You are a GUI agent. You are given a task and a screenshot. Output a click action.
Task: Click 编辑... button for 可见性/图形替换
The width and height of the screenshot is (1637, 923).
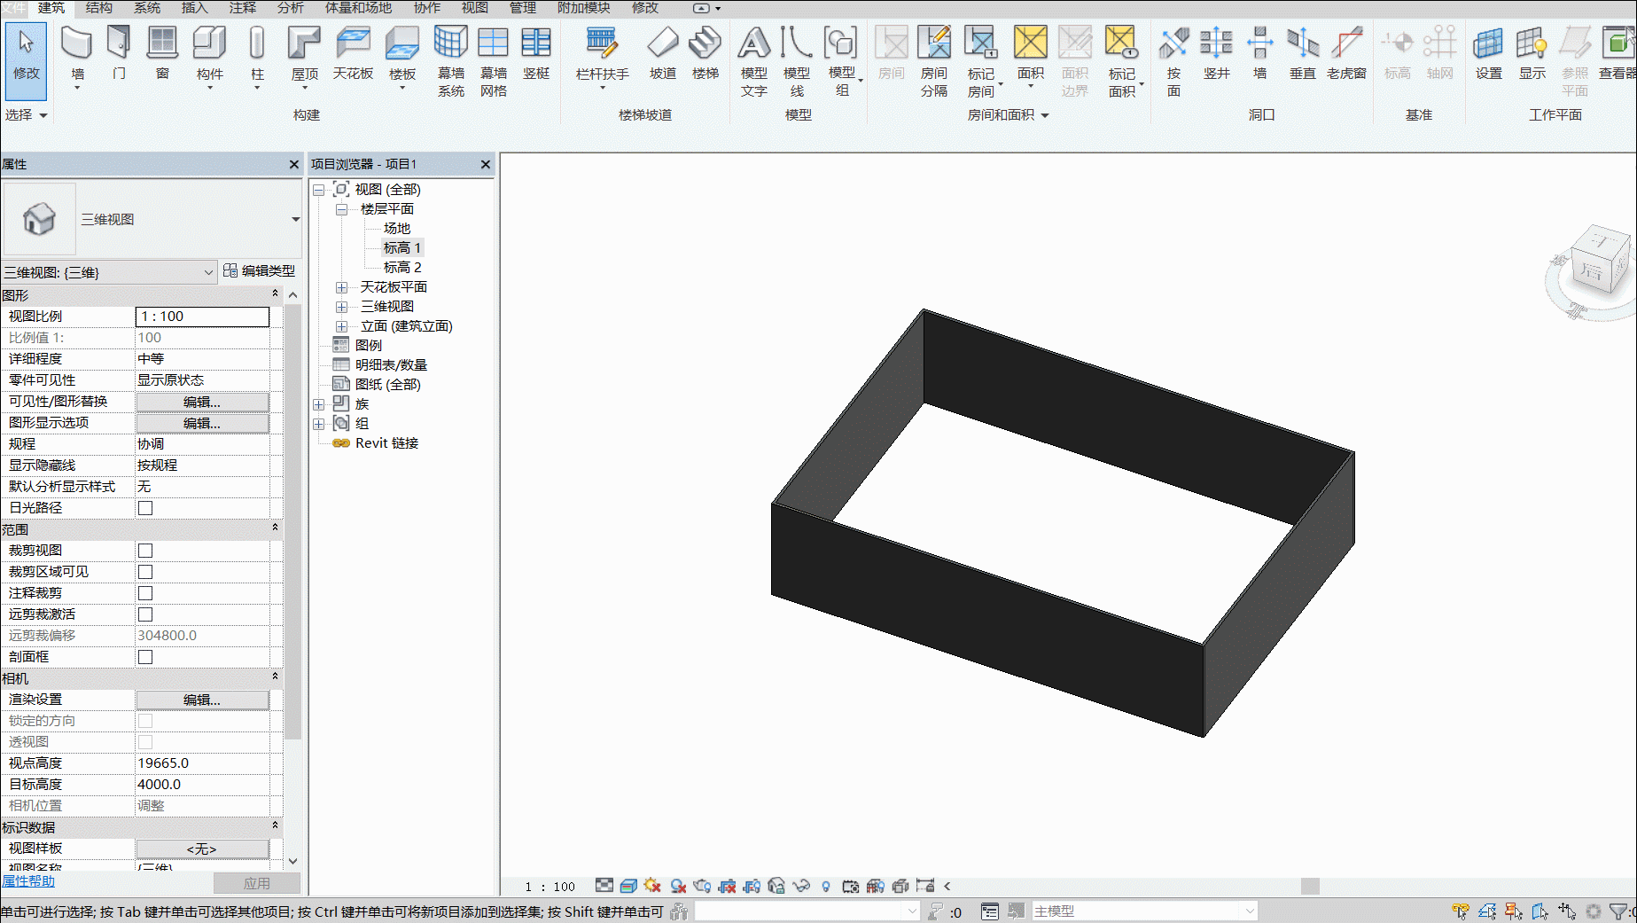click(202, 402)
